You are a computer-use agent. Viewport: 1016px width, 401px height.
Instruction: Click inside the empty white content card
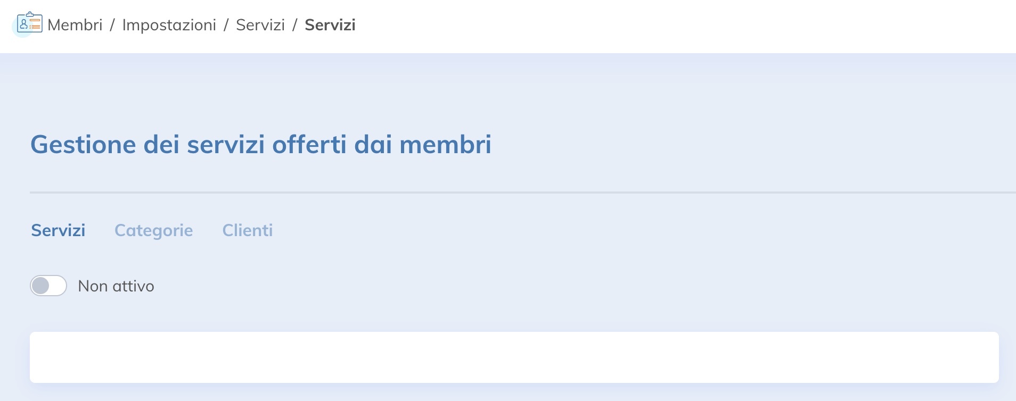[508, 357]
